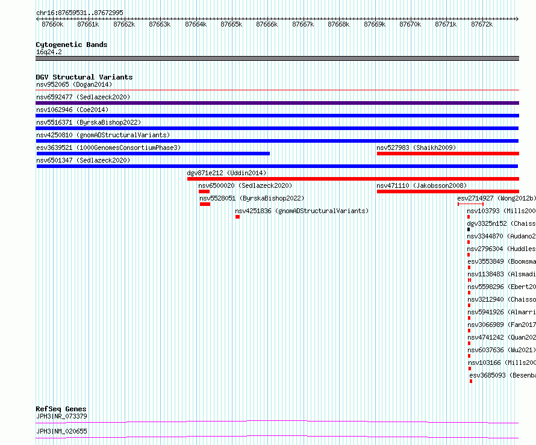Click the esv3685093 variant label
536x445 pixels.
(502, 375)
